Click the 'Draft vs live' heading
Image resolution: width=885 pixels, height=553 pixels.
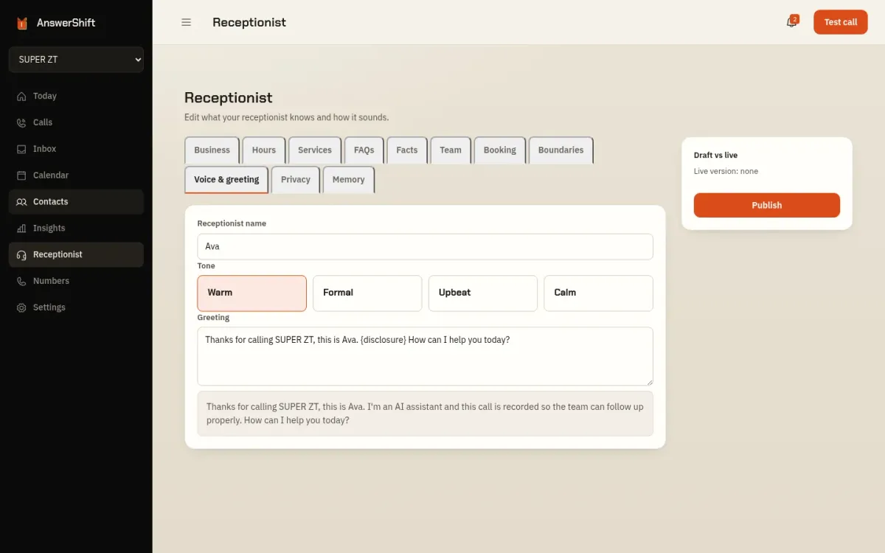click(715, 156)
